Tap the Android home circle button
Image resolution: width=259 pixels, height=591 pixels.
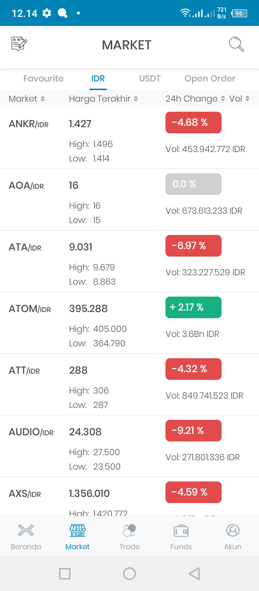pyautogui.click(x=129, y=574)
